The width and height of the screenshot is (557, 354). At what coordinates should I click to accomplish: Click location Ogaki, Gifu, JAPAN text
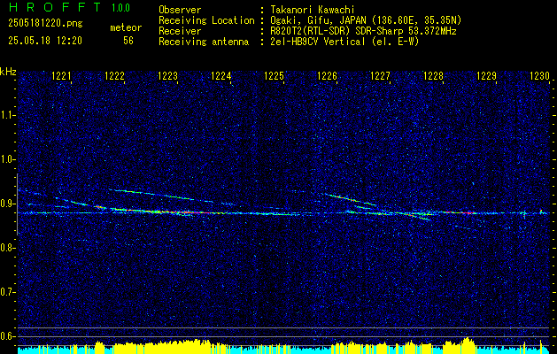(366, 20)
